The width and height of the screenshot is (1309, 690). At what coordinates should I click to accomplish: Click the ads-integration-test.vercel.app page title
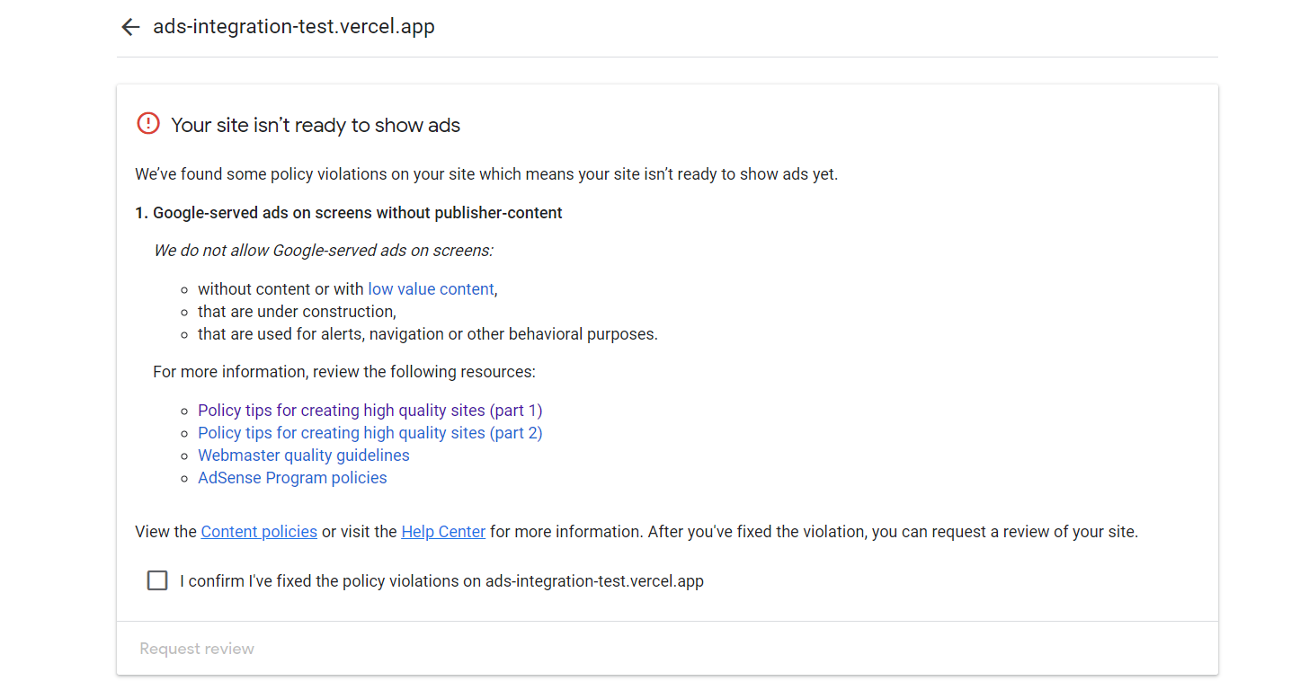[x=294, y=27]
